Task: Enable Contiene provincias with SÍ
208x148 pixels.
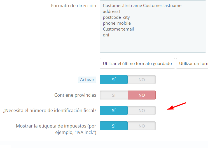Action: coord(114,95)
